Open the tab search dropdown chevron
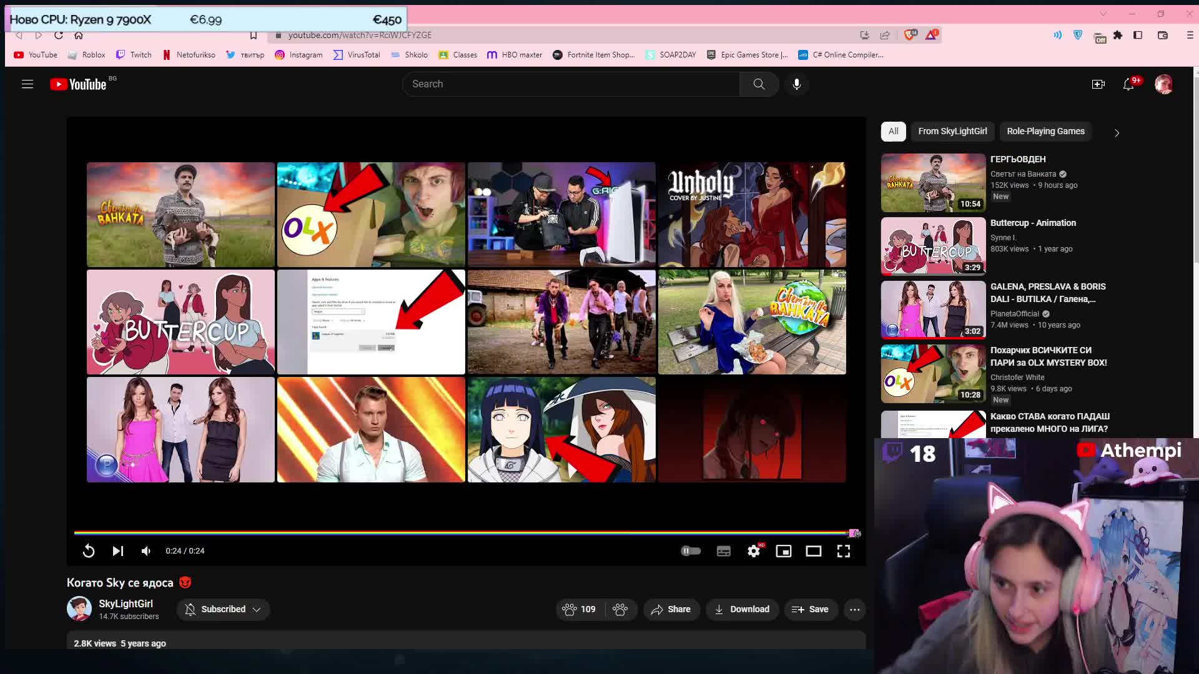The image size is (1199, 674). 1103,14
